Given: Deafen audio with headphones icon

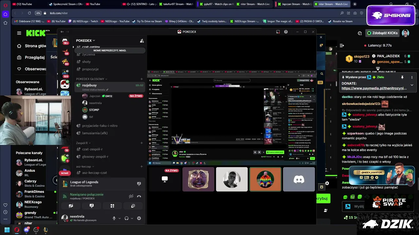Looking at the screenshot, I should [x=126, y=218].
